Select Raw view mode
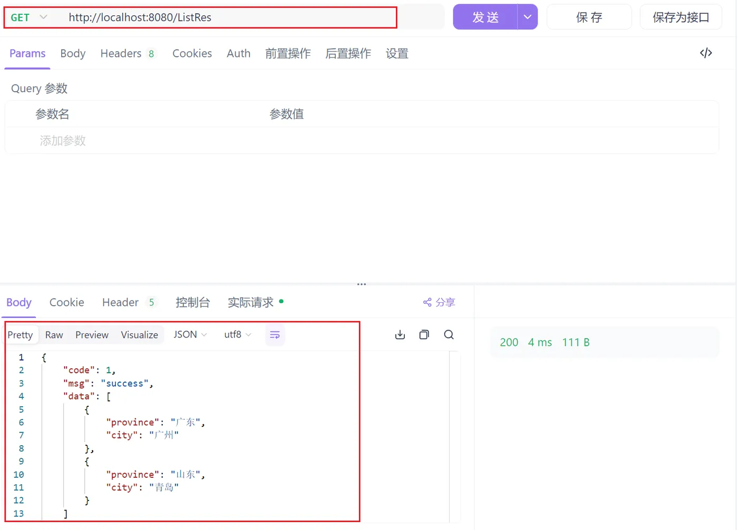737x530 pixels. [x=54, y=335]
